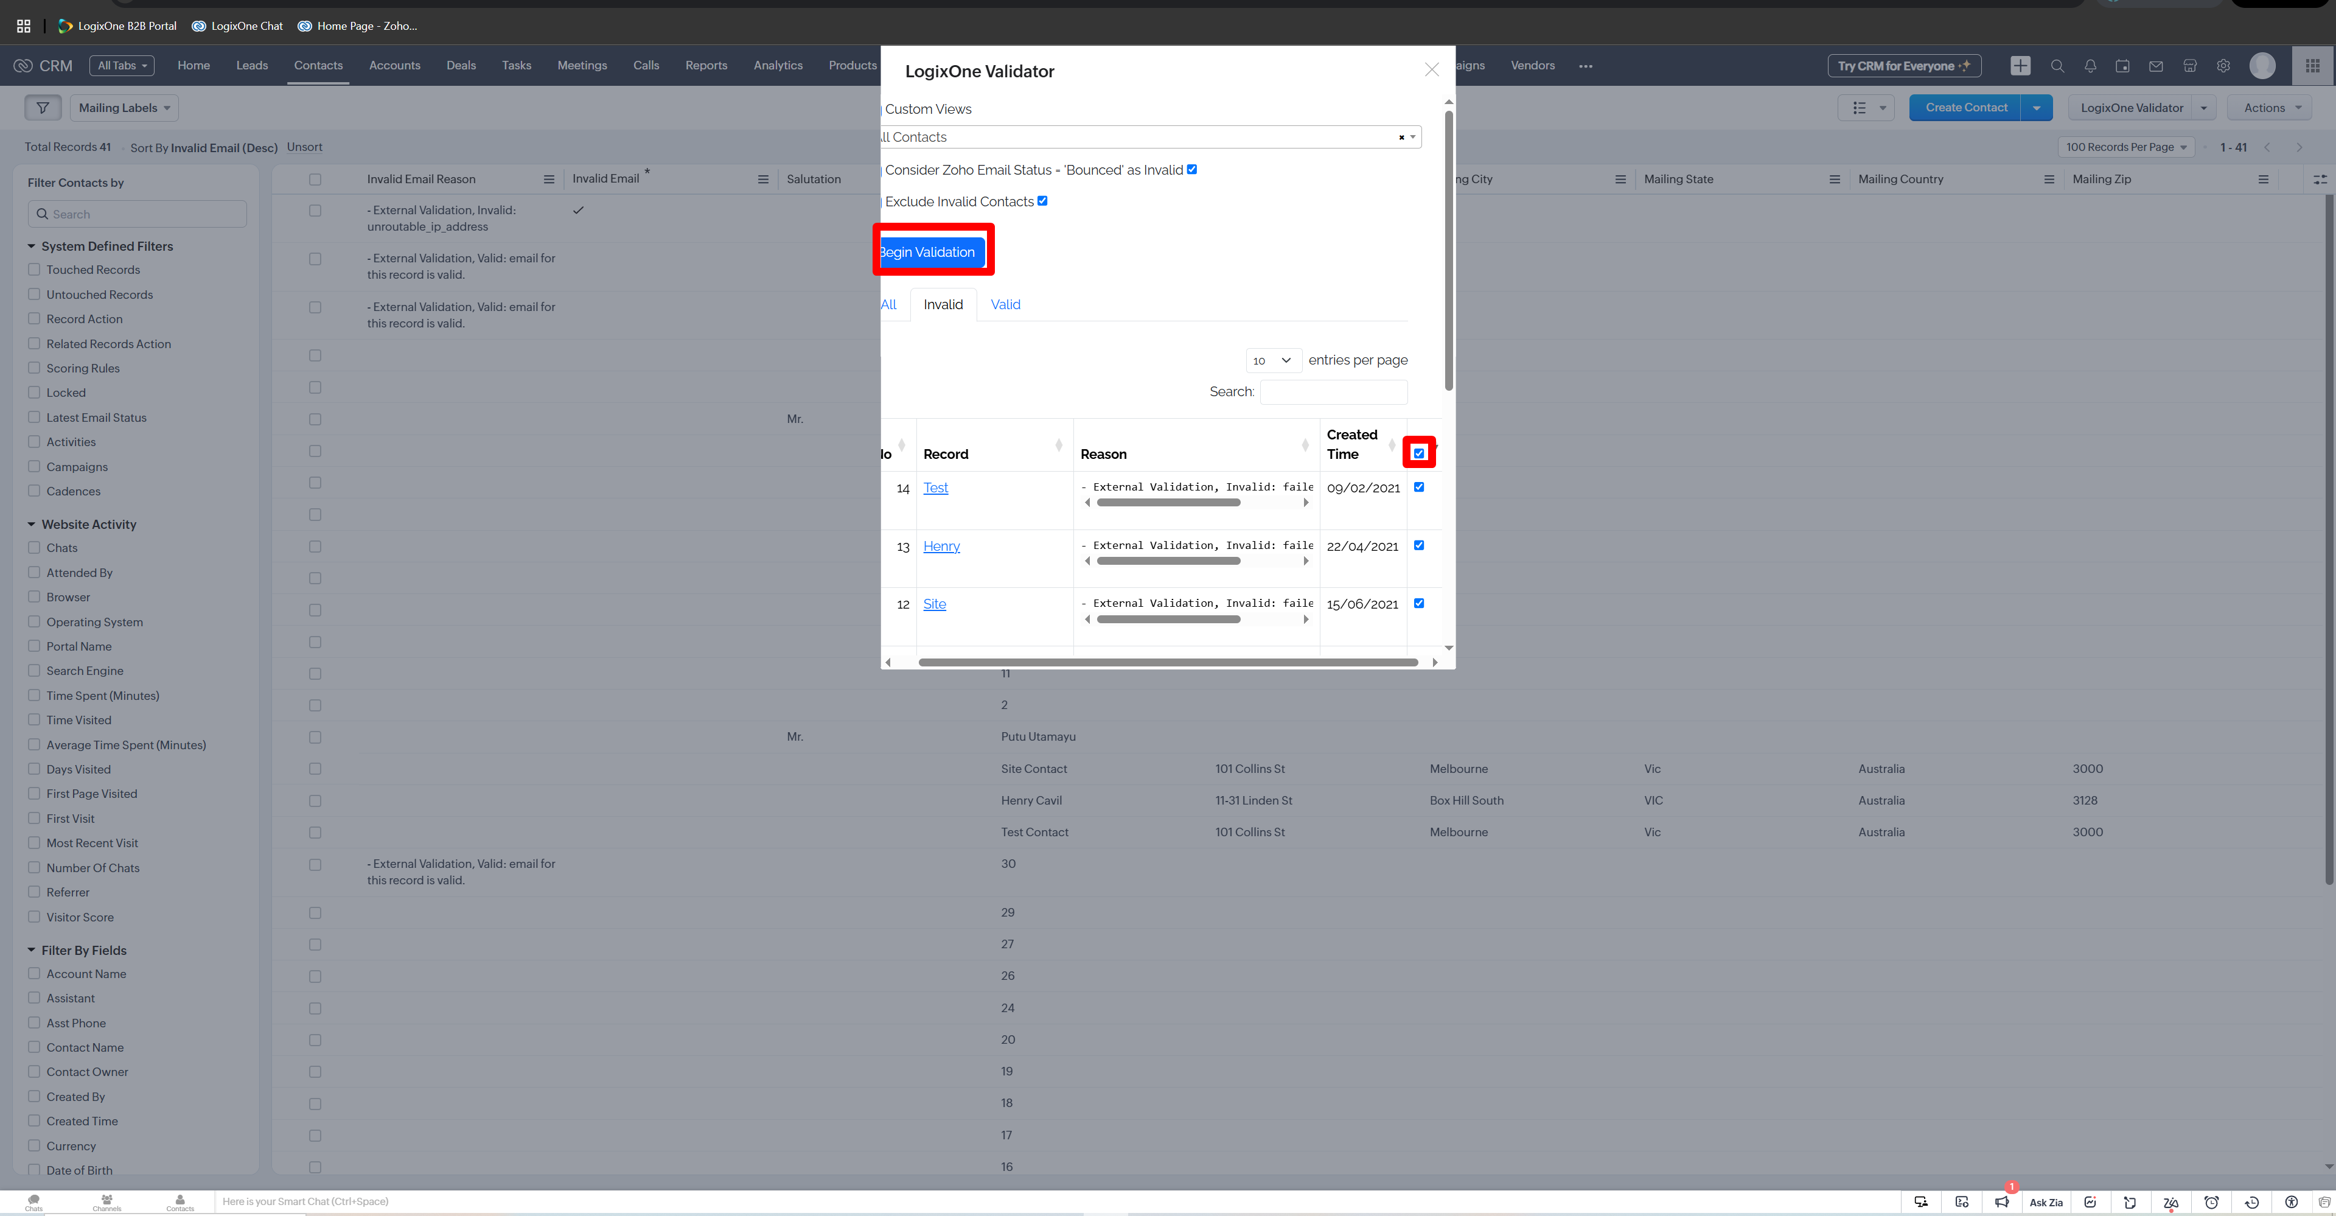Open the apps grid launcher icon
Screen dimensions: 2336x1216
(2312, 65)
